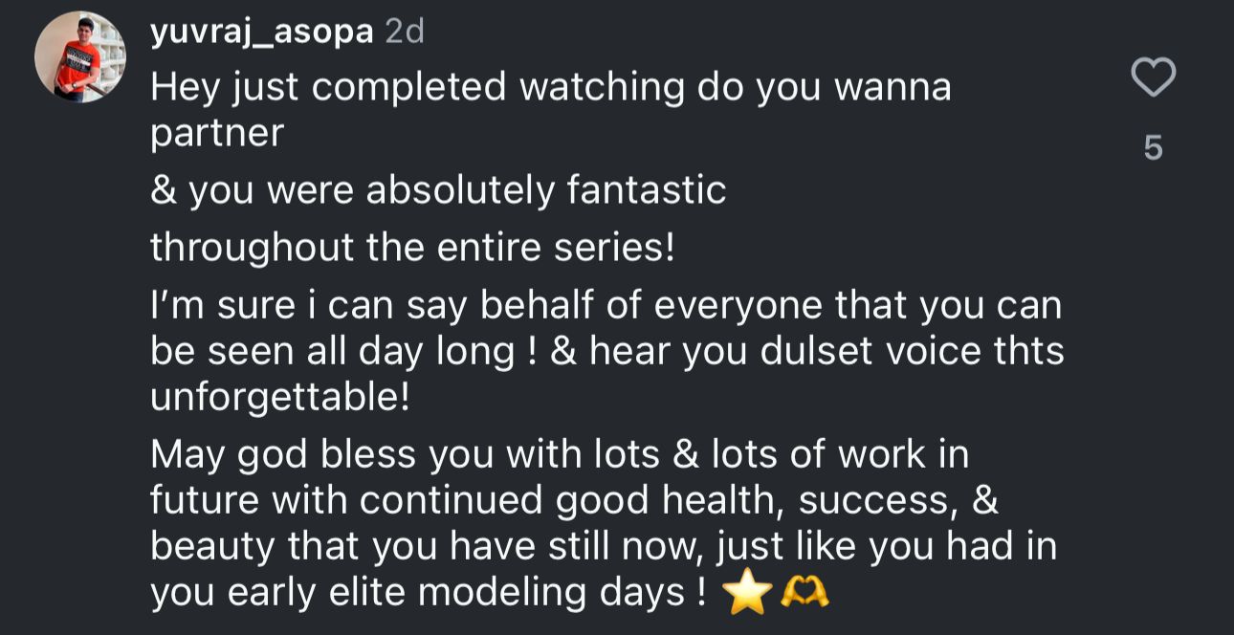
Task: Click the line starting "May god bless you"
Action: [x=560, y=453]
